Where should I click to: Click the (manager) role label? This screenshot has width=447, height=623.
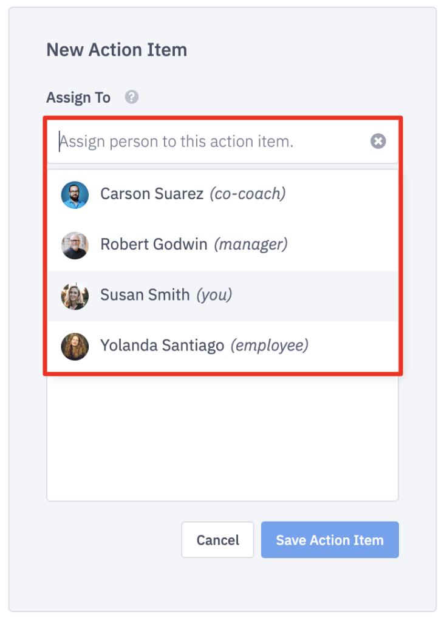click(251, 245)
